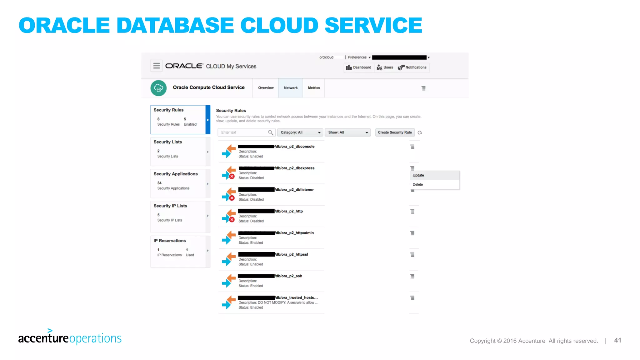
Task: Open the service actions menu icon near Metrics
Action: click(x=423, y=88)
